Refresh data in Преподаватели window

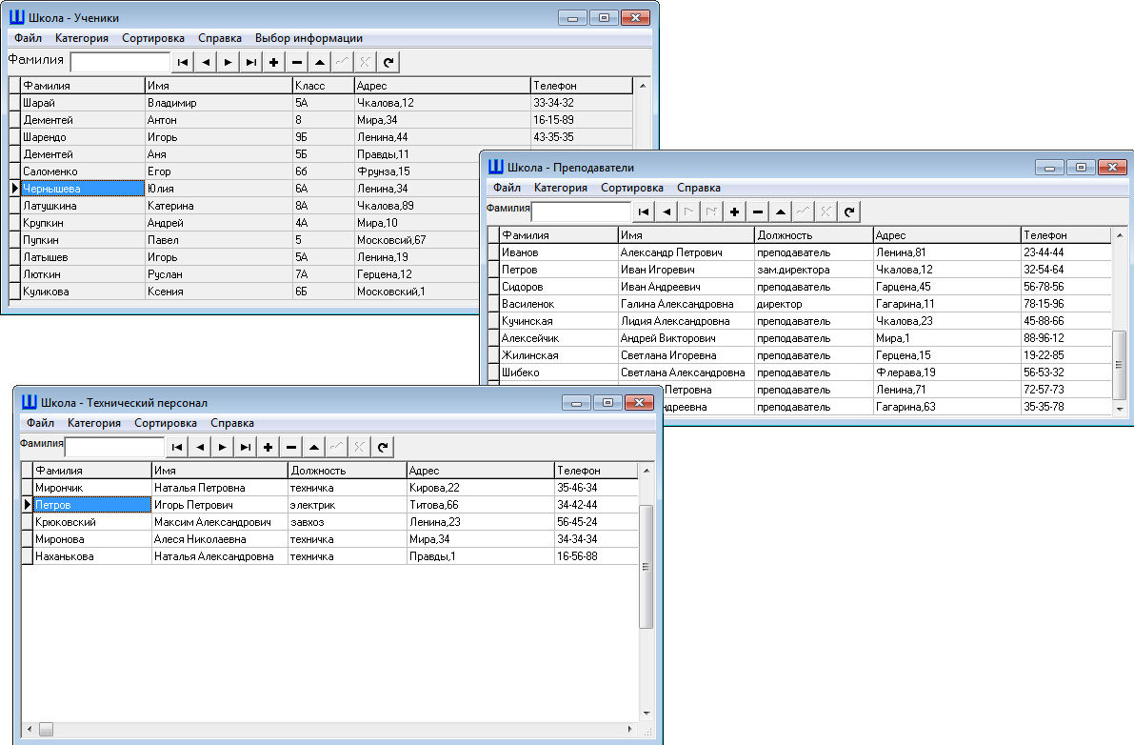coord(848,211)
